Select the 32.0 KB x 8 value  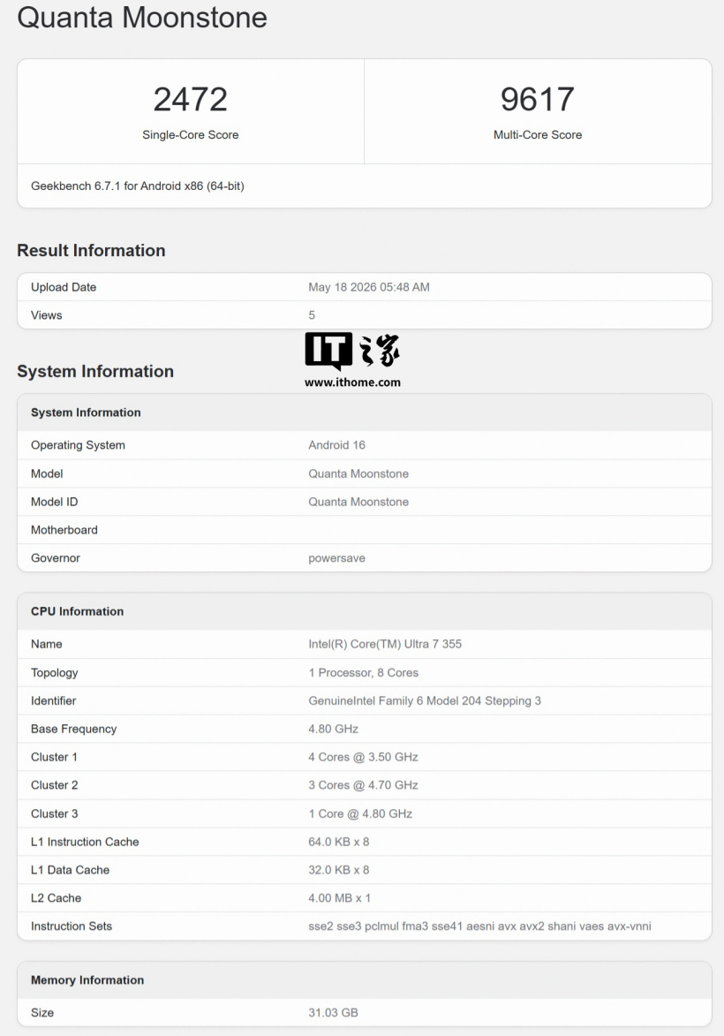339,870
